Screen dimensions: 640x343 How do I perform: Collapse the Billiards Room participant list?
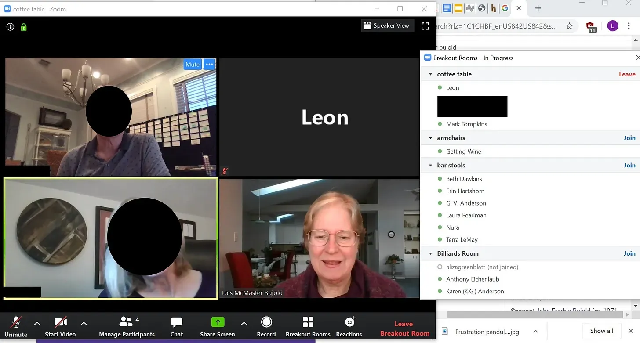pyautogui.click(x=431, y=254)
